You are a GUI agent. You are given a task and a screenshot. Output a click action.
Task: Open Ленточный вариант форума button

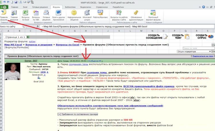tap(153, 15)
